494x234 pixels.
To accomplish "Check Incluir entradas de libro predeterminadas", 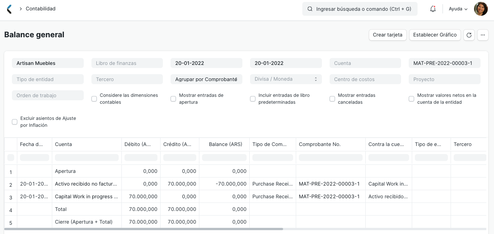I will coord(253,99).
